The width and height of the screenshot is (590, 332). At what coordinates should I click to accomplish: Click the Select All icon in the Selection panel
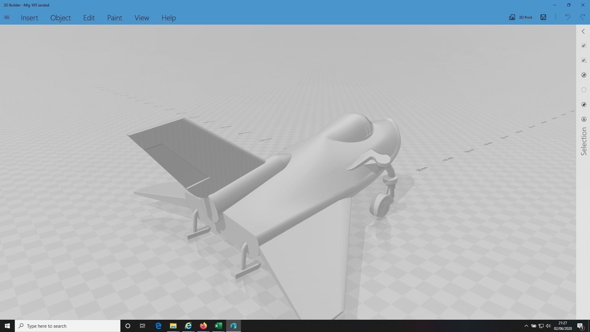point(584,45)
